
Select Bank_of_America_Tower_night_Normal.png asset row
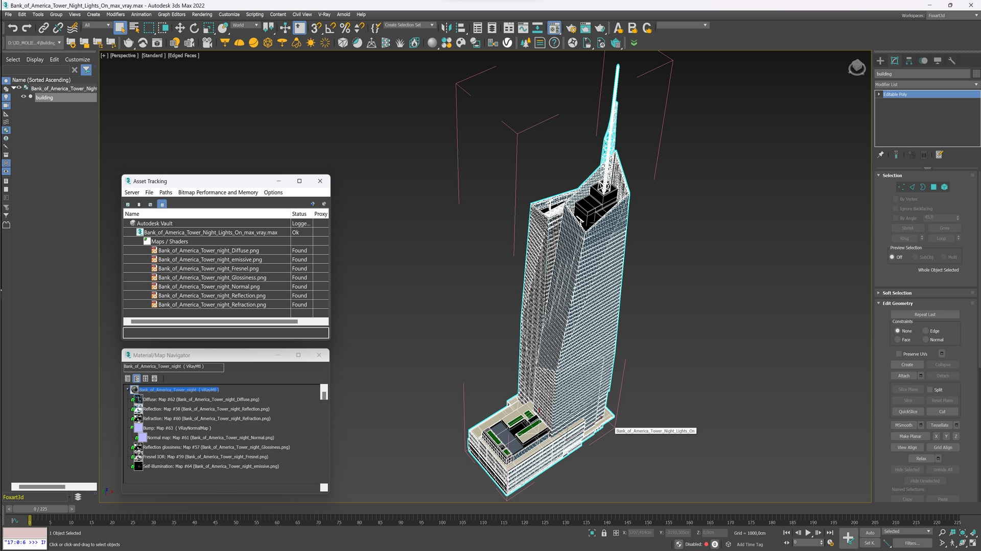(225, 287)
